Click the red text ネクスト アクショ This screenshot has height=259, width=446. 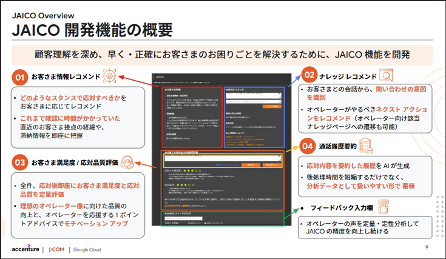pyautogui.click(x=402, y=109)
